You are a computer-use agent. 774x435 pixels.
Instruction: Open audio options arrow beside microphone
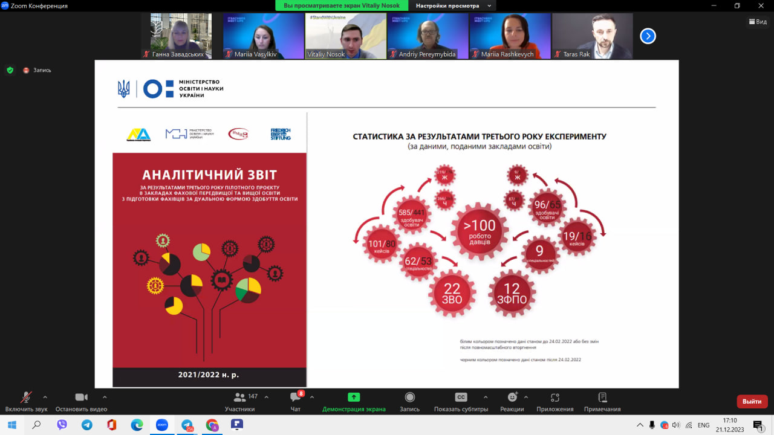[x=45, y=398]
